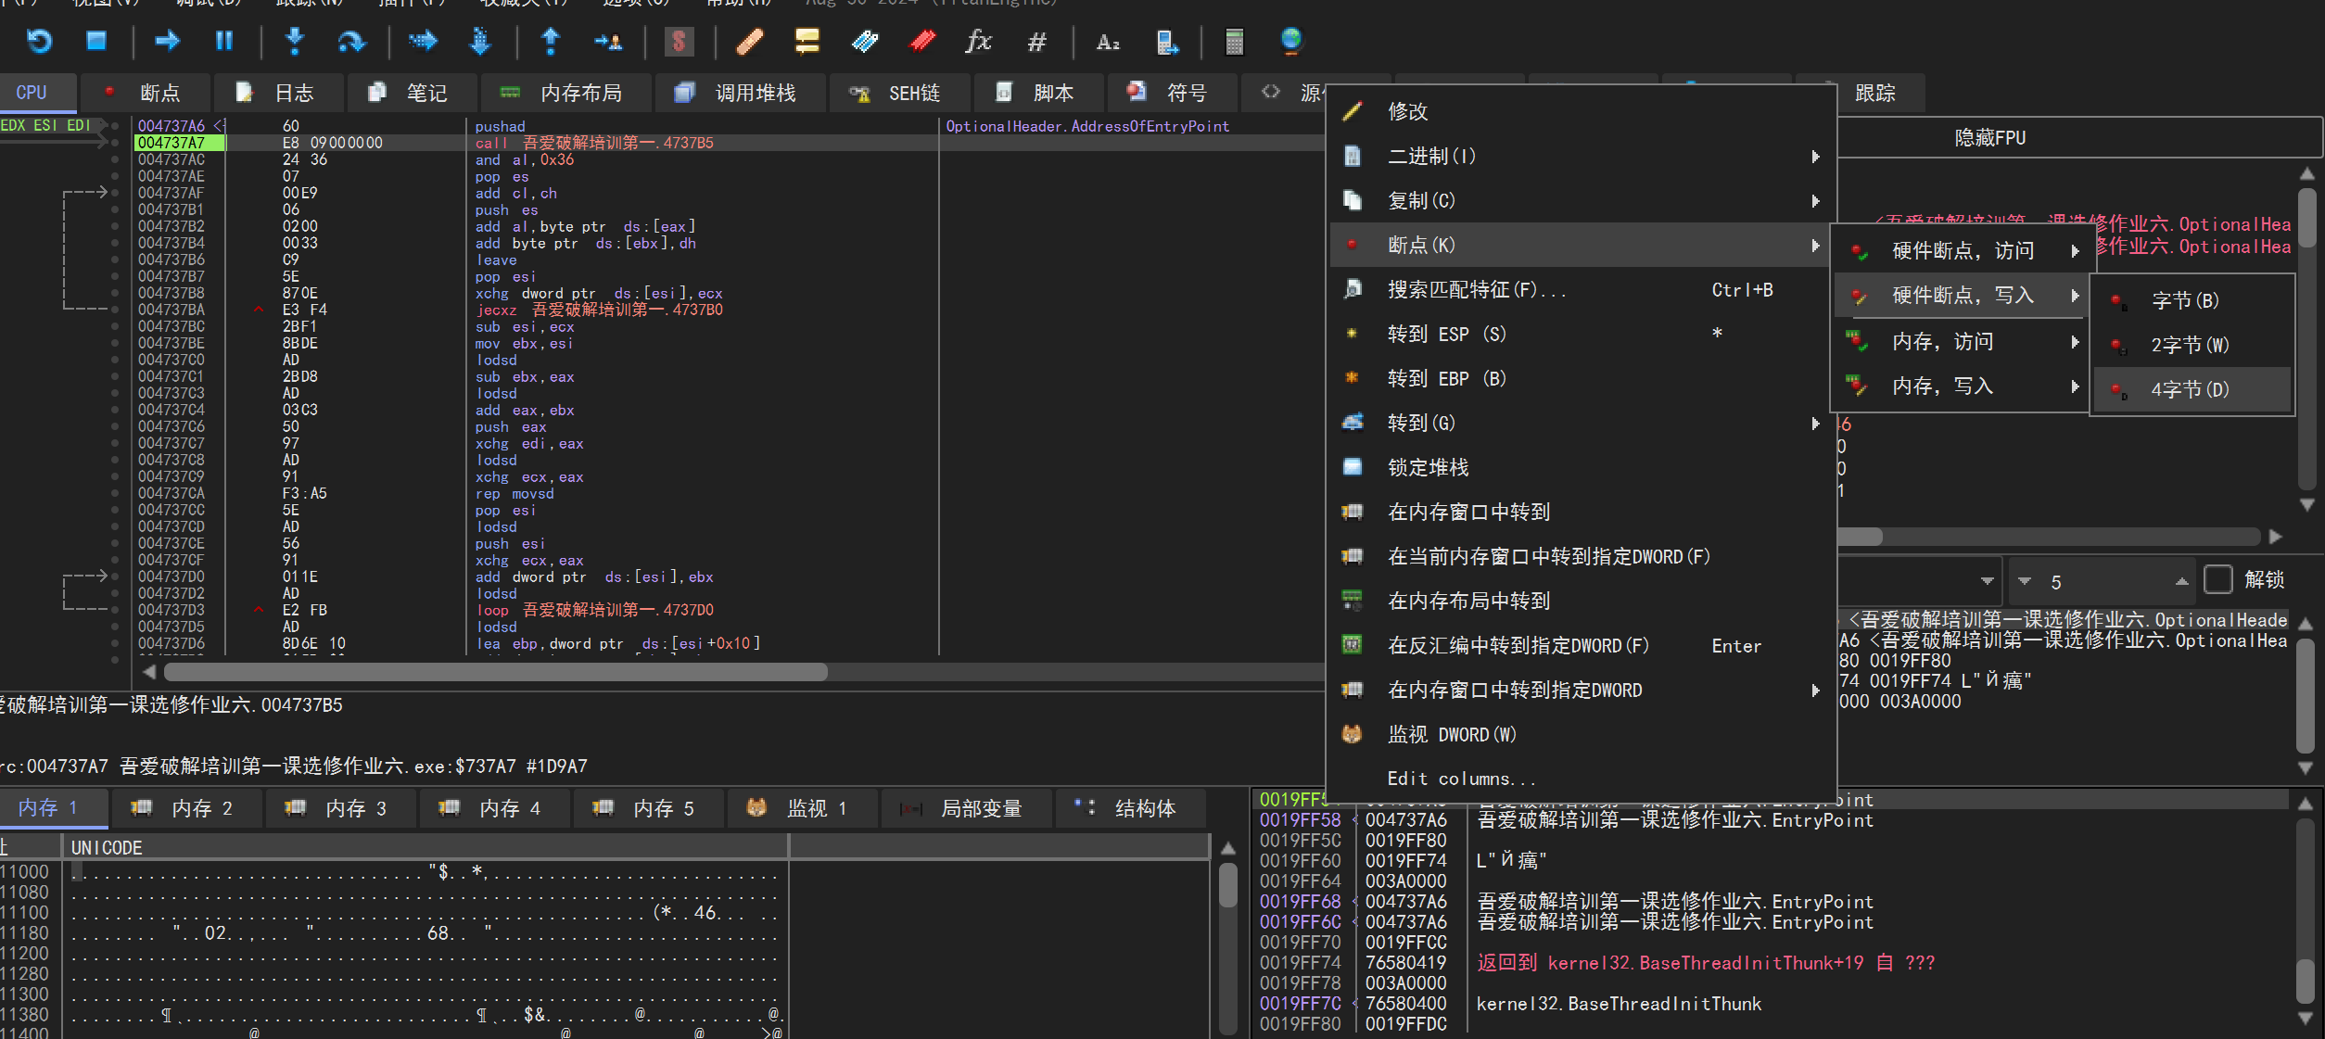Open the Calculator toolbar icon
2325x1039 pixels.
(x=1234, y=41)
